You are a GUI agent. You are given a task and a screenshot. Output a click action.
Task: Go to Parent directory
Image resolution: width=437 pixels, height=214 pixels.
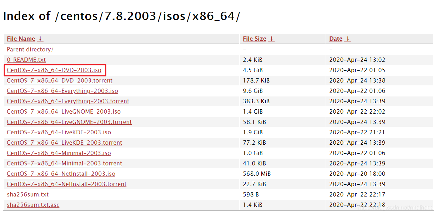(x=30, y=49)
